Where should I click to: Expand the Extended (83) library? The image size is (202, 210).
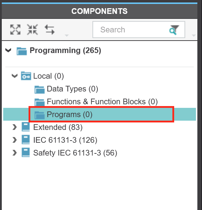(15, 127)
